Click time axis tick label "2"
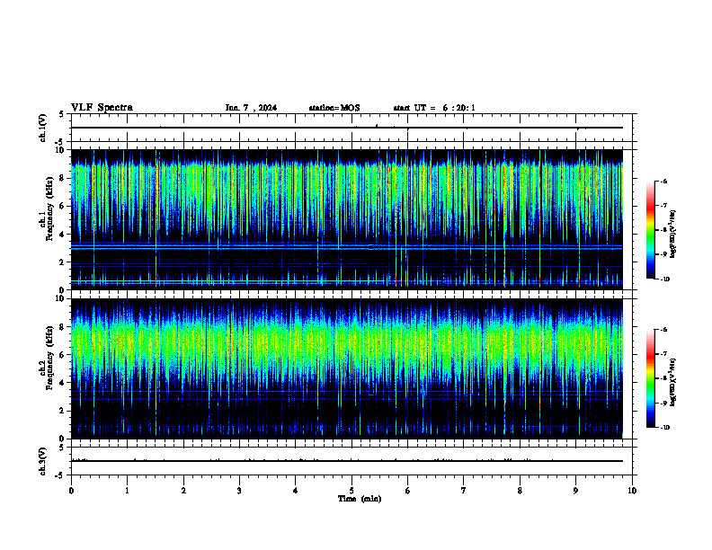This screenshot has width=712, height=550. pos(183,491)
